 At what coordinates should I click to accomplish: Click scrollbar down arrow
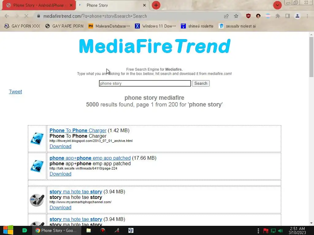[311, 223]
